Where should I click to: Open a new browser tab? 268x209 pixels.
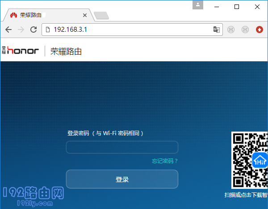(101, 16)
